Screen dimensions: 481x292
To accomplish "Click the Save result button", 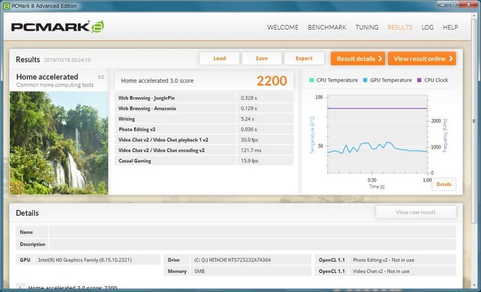I will (x=262, y=58).
